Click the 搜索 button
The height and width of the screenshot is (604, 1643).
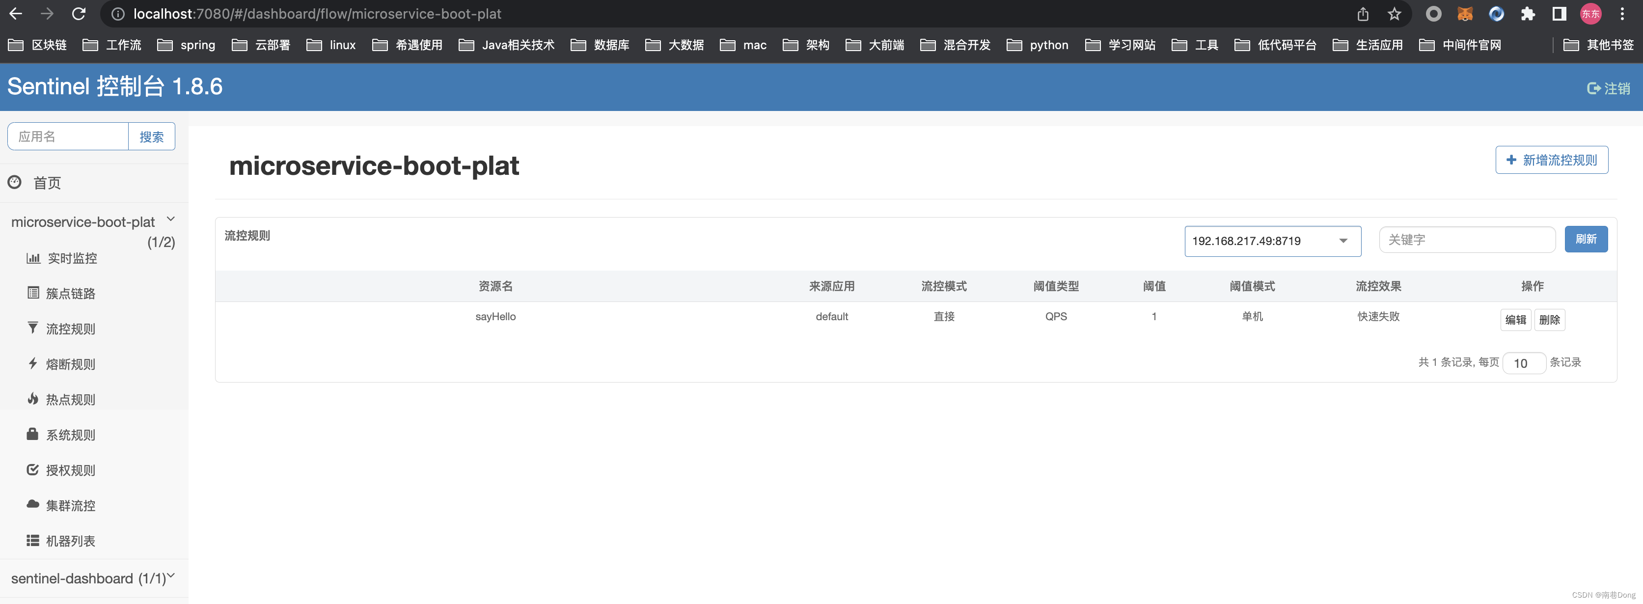point(152,137)
